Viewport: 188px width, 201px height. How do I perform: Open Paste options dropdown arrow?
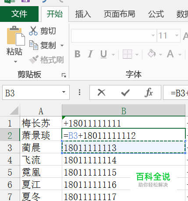pyautogui.click(x=15, y=62)
